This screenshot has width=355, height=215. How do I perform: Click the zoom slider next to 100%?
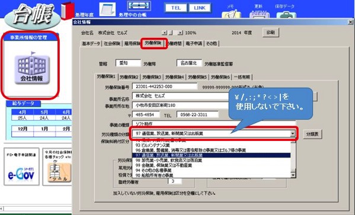171,33
